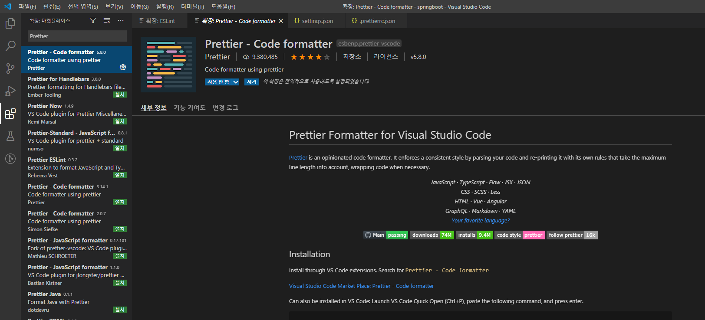The height and width of the screenshot is (320, 705).
Task: Click the follow prettier 16k badge
Action: 572,235
